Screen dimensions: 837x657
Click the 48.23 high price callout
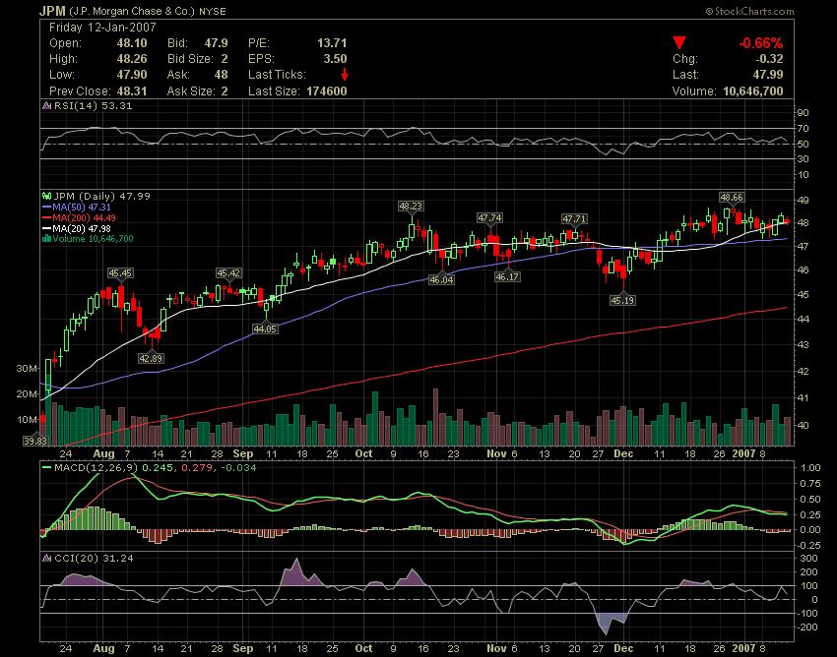click(410, 206)
